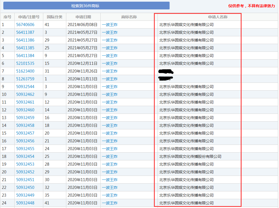Select the applicant name in row 50932448
This screenshot has height=208, width=279.
coord(186,203)
